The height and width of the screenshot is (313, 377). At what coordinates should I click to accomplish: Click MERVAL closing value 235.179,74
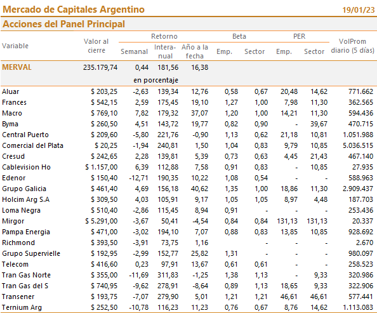coord(100,67)
